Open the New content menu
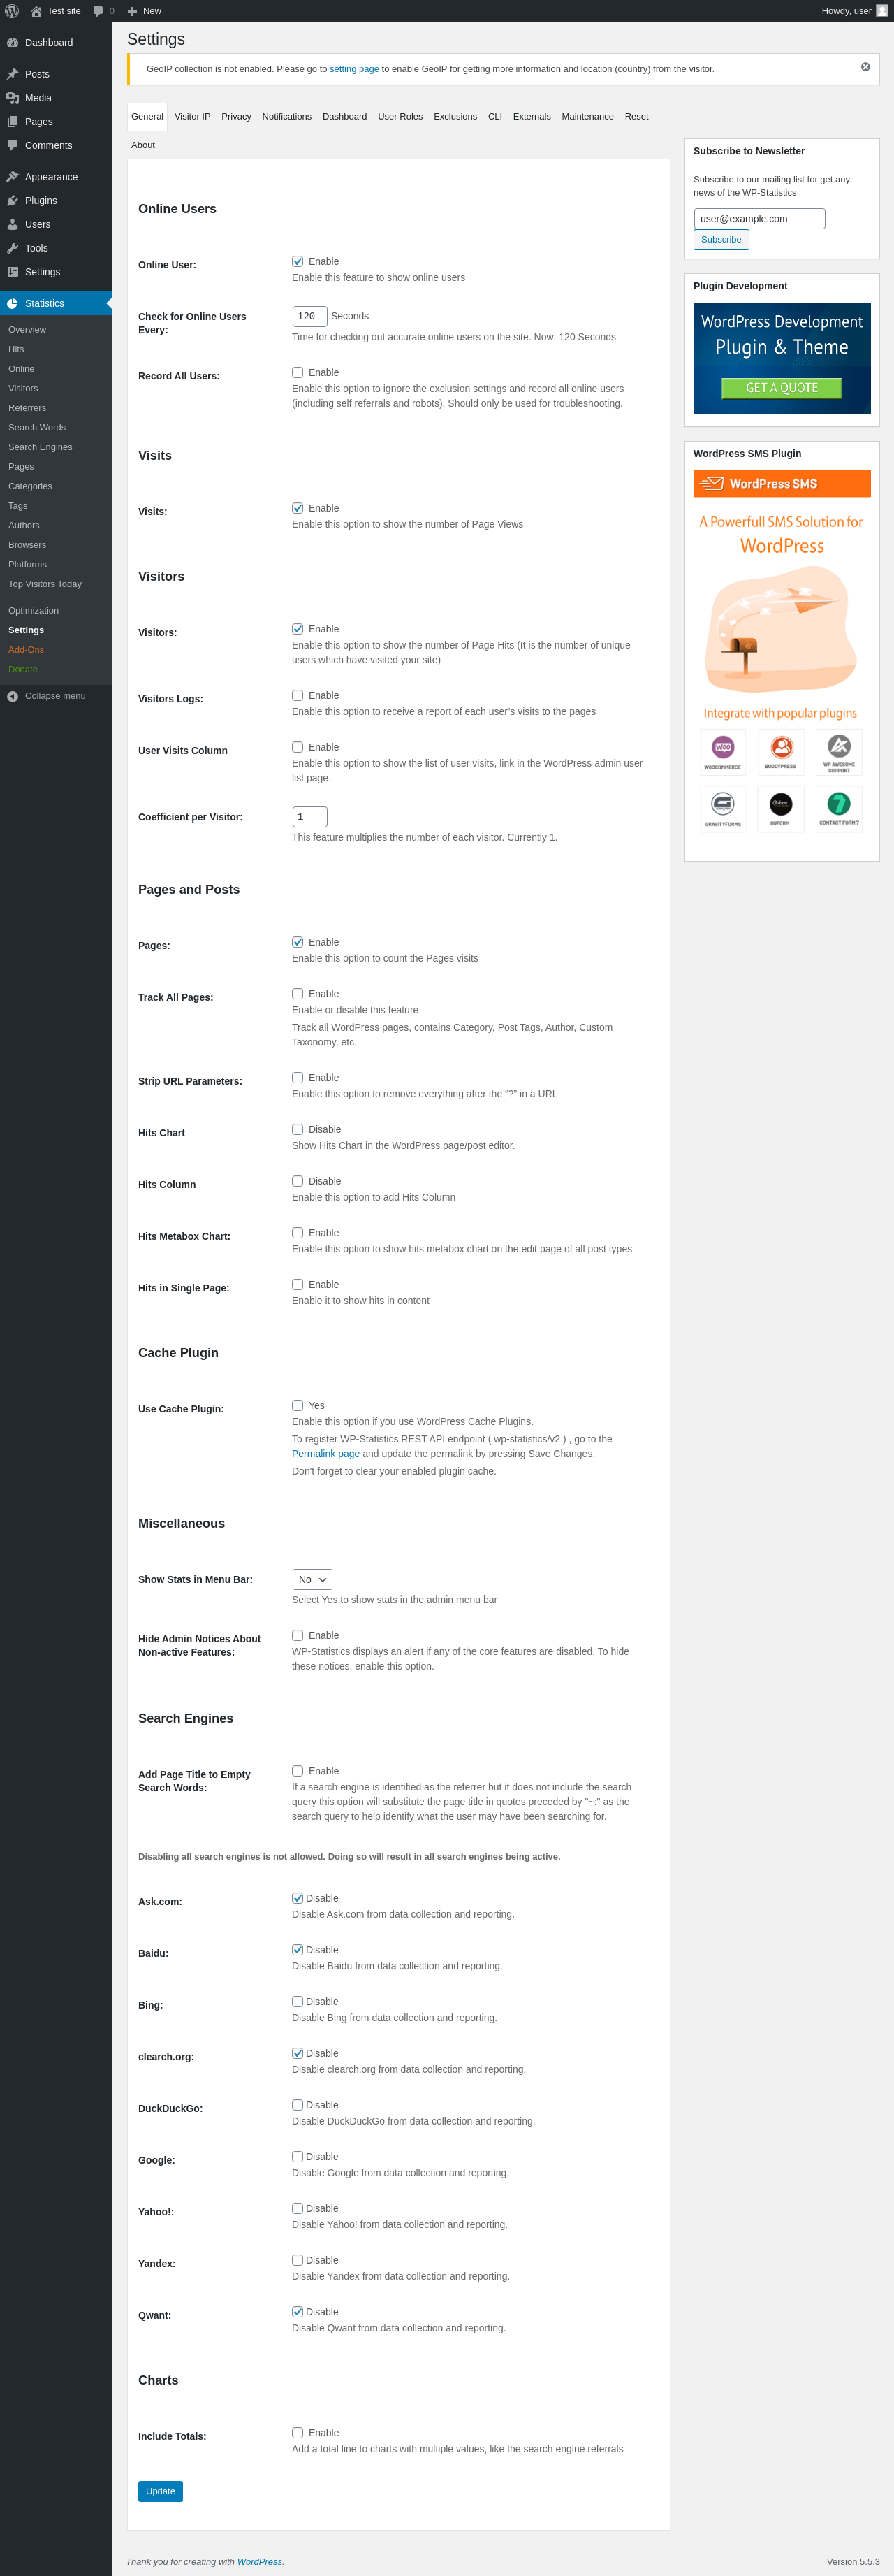The width and height of the screenshot is (894, 2576). click(145, 11)
